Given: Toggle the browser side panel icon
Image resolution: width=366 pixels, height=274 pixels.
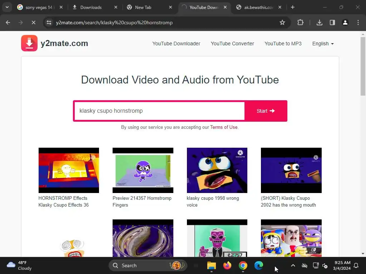Looking at the screenshot, I should pos(332,22).
